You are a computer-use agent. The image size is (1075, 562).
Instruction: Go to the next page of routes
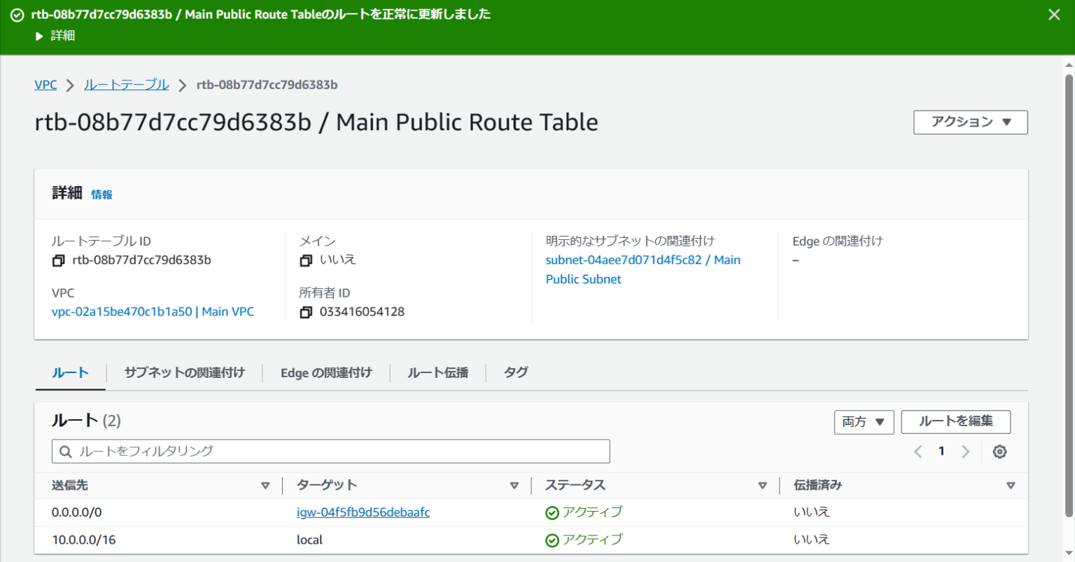coord(966,451)
